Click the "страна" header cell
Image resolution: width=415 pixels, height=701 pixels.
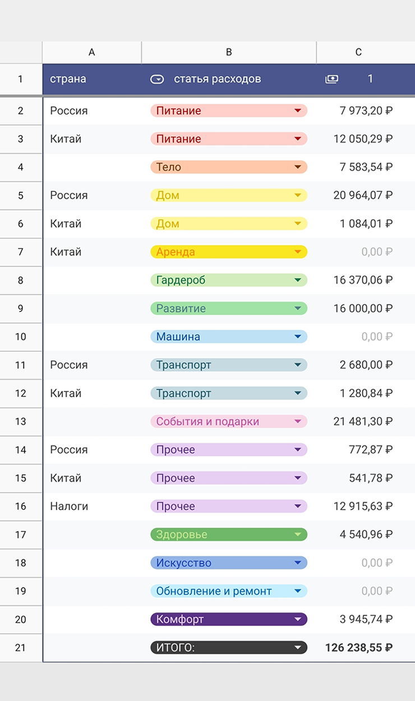coord(68,79)
